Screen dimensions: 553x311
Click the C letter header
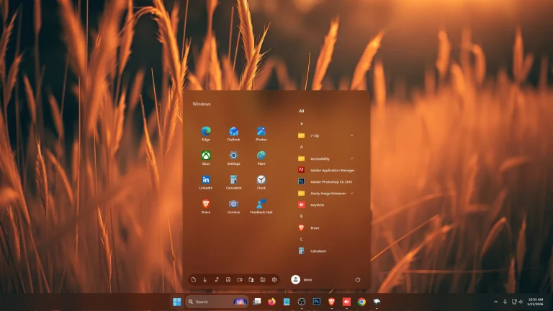301,240
